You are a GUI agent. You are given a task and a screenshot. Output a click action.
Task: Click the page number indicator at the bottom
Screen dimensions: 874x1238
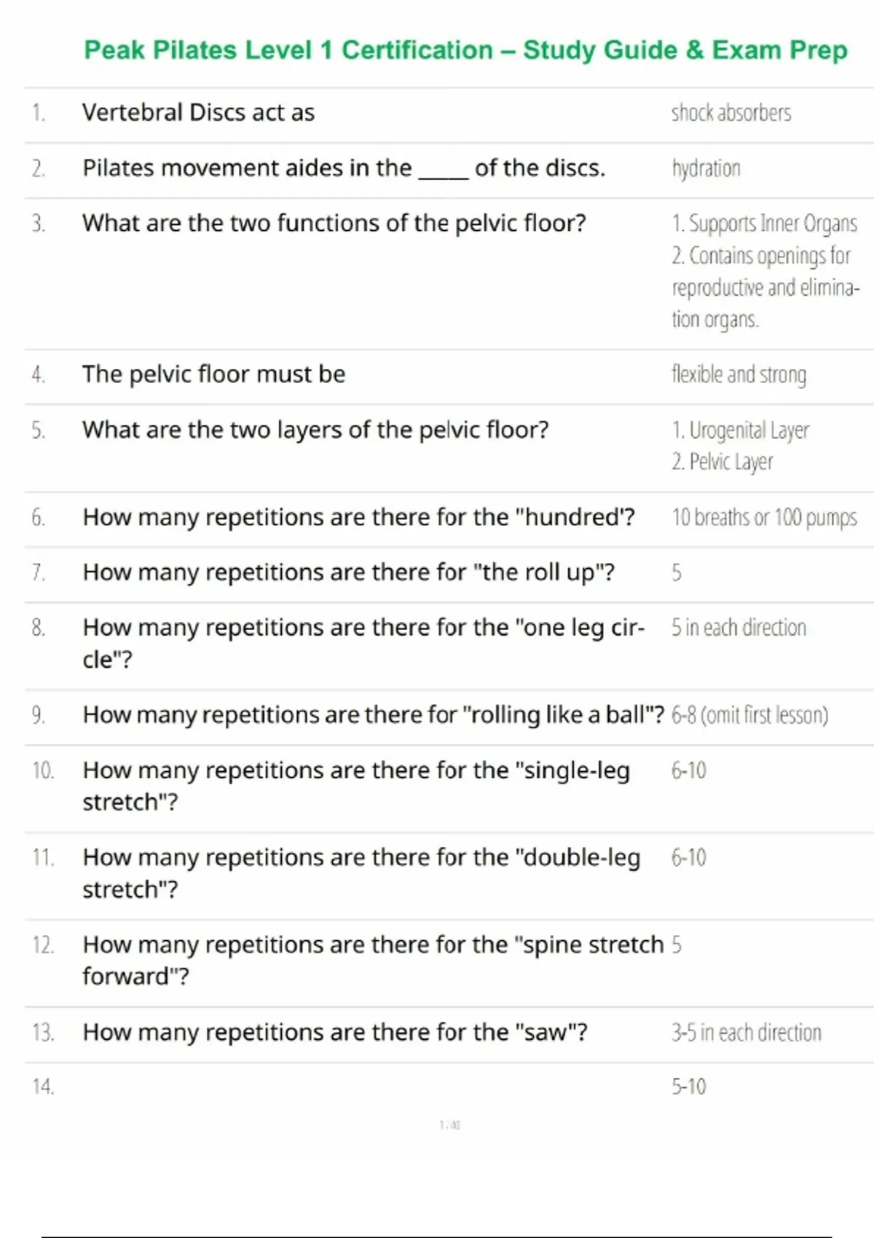tap(450, 1125)
